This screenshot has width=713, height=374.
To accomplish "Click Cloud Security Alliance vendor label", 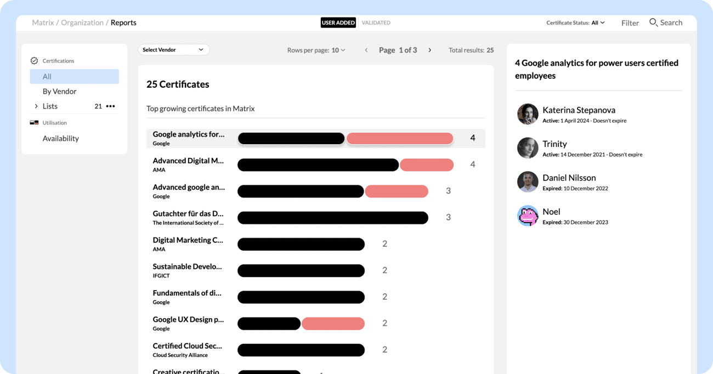I will (180, 355).
